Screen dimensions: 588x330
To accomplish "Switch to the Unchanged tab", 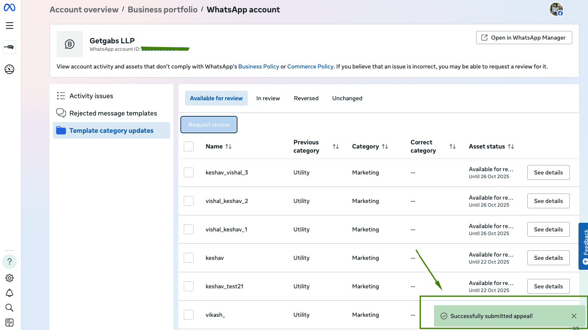I will (347, 98).
